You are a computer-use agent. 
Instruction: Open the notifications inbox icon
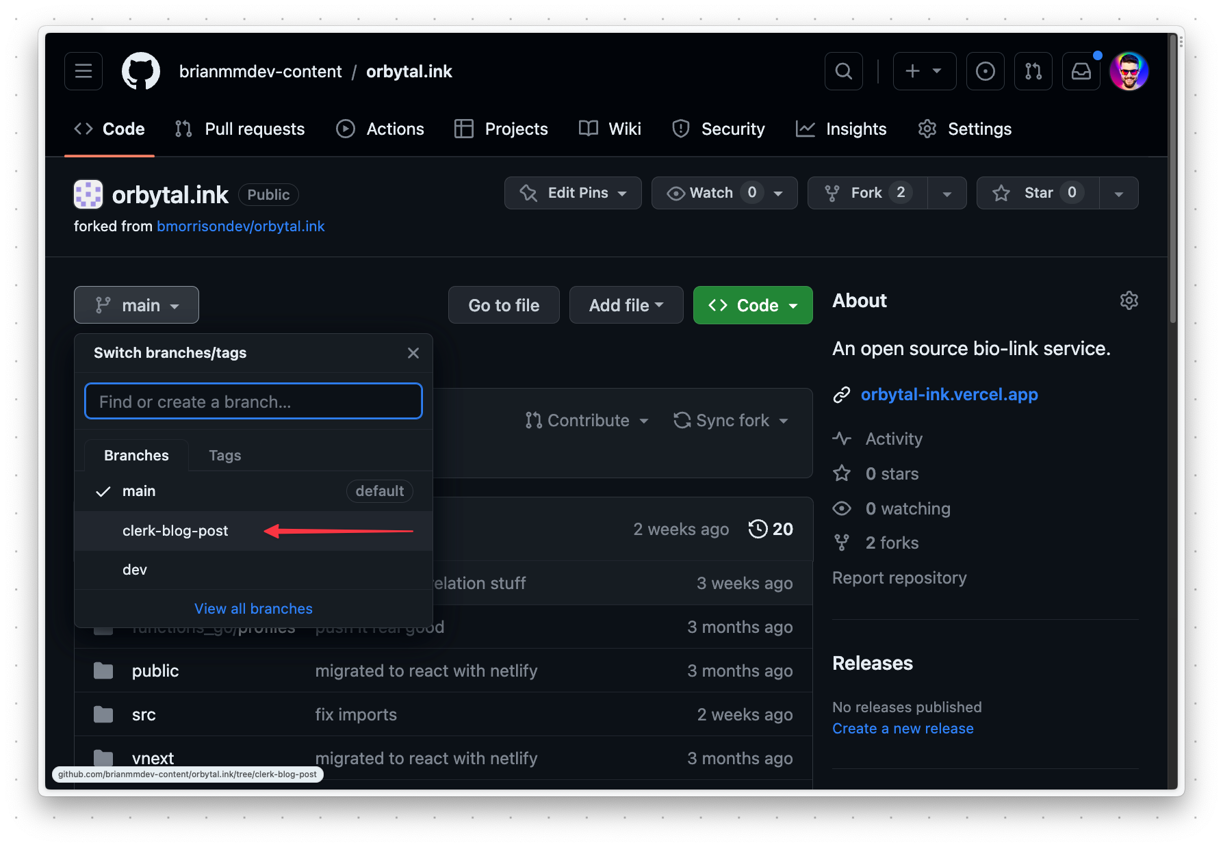pos(1081,70)
